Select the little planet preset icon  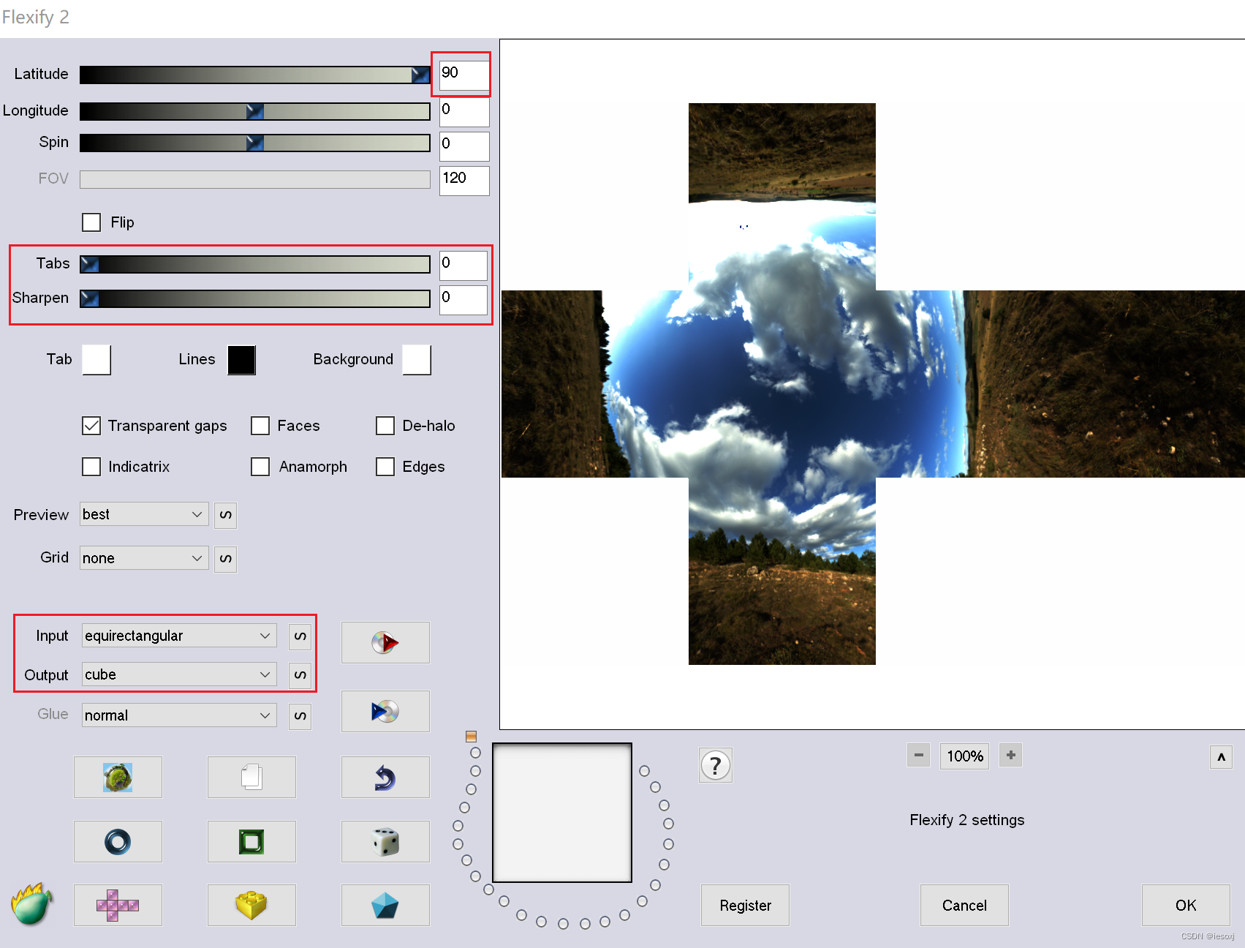point(117,777)
